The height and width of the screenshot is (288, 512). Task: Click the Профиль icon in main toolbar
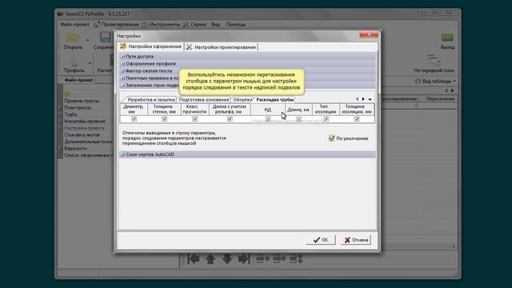(x=74, y=61)
